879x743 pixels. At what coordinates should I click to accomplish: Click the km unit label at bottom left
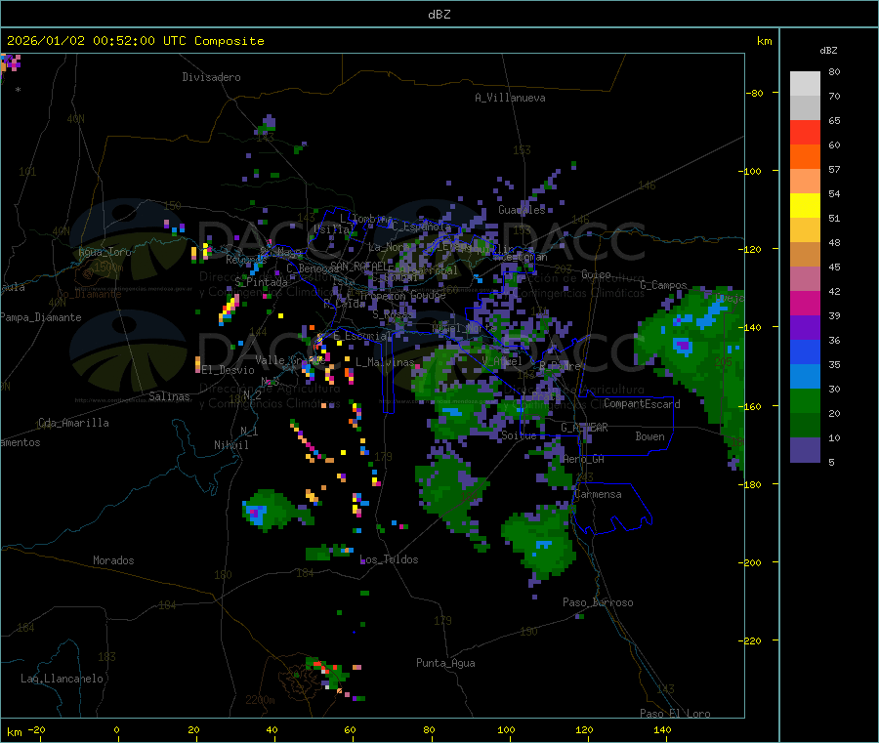tap(14, 732)
